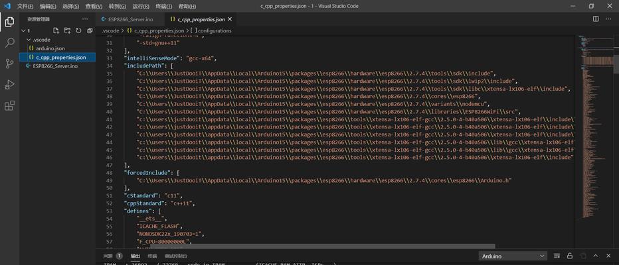
Task: Open arduino.json in the file tree
Action: [x=57, y=48]
